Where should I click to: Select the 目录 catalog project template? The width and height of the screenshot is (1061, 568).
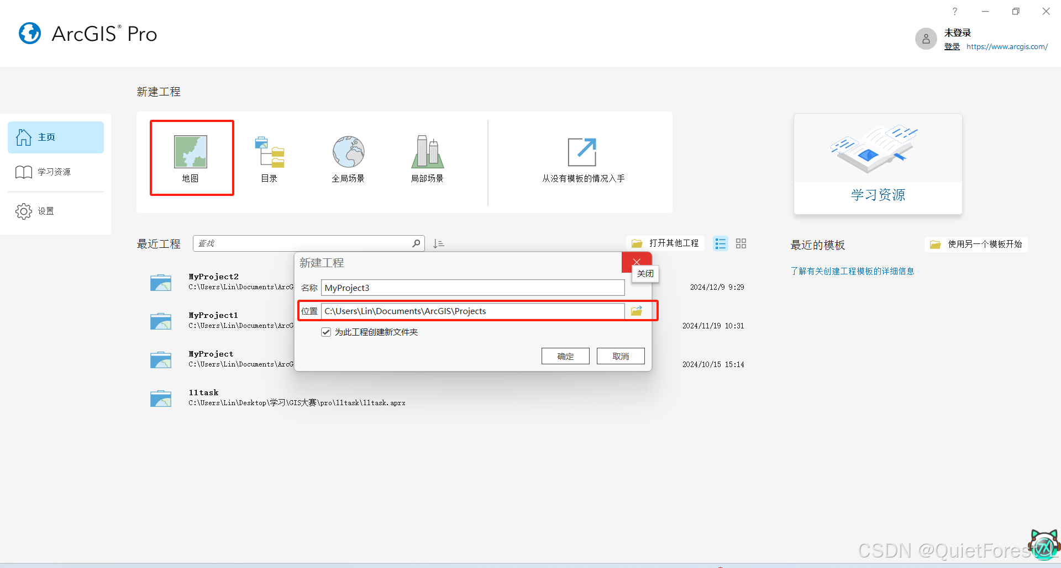pyautogui.click(x=270, y=158)
